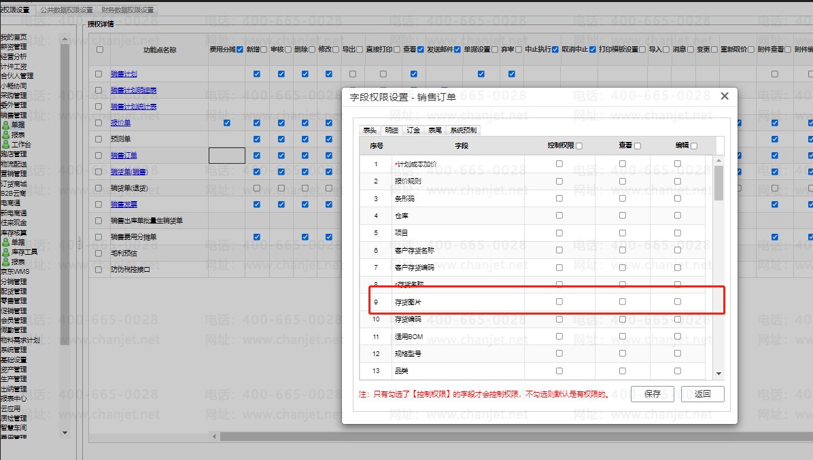
Task: Switch to the 表尾 tab
Action: [435, 130]
